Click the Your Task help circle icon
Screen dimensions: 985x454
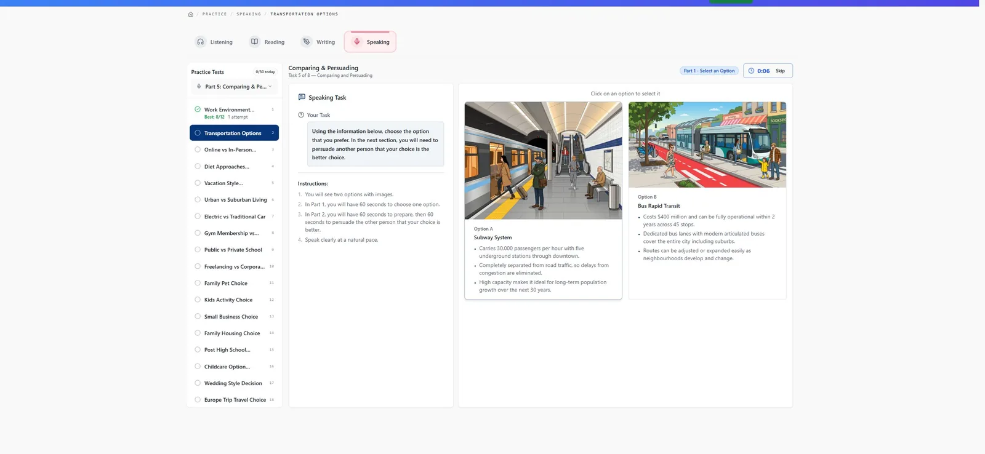tap(301, 115)
